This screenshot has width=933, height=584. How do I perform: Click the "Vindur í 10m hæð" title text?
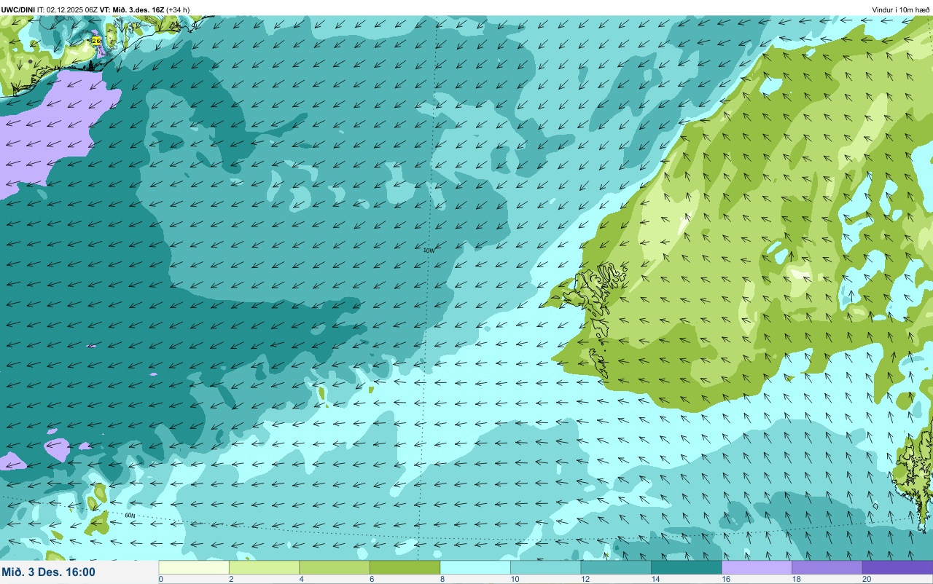click(901, 10)
